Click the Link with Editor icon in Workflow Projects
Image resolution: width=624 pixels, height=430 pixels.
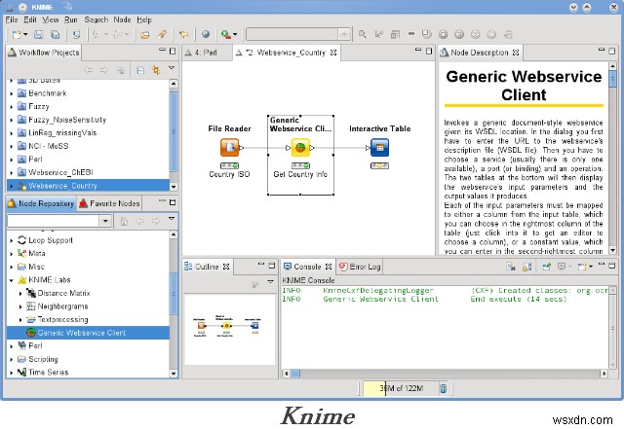[x=156, y=70]
